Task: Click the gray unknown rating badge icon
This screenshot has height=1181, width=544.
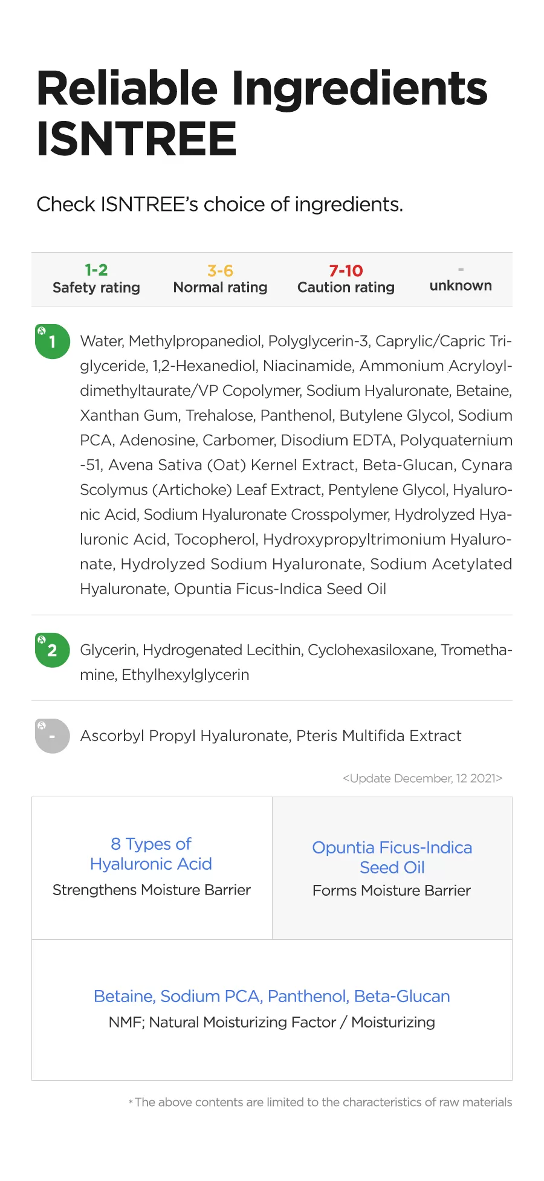Action: coord(53,736)
